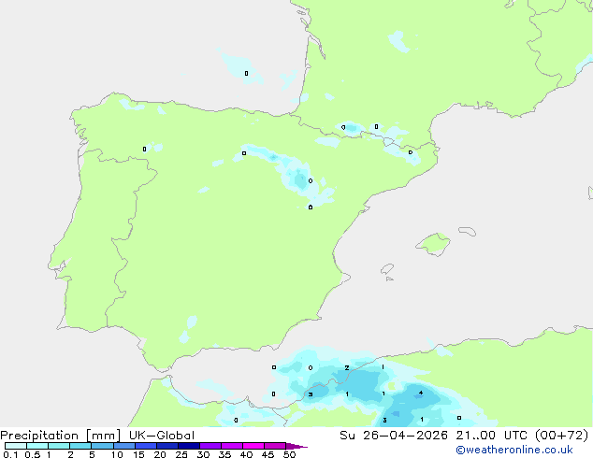Click the "UK-Global" model name text

click(162, 435)
